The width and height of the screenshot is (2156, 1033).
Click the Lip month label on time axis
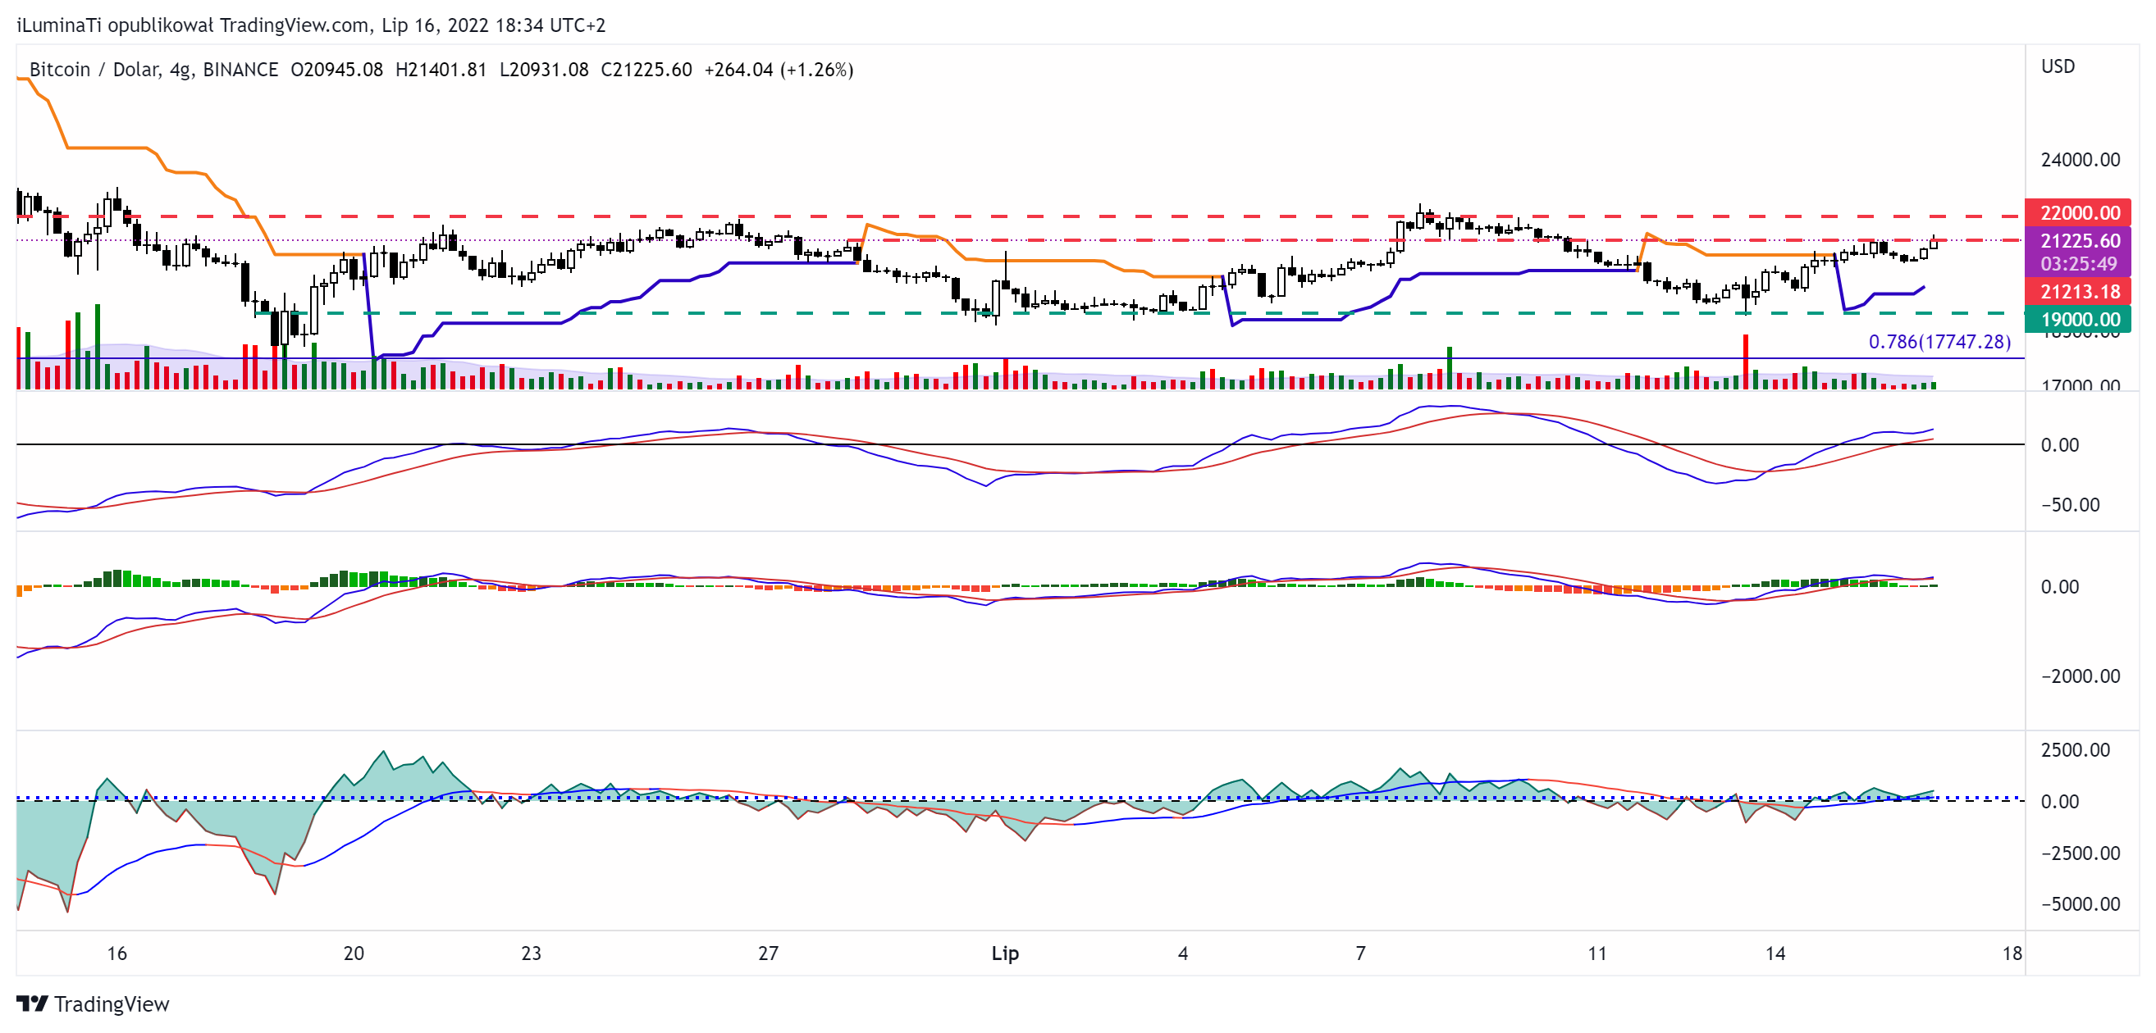1004,953
